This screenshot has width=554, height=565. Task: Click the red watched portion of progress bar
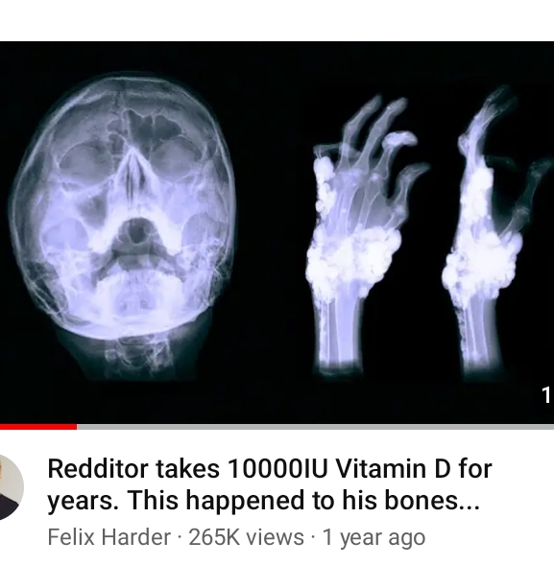click(38, 427)
